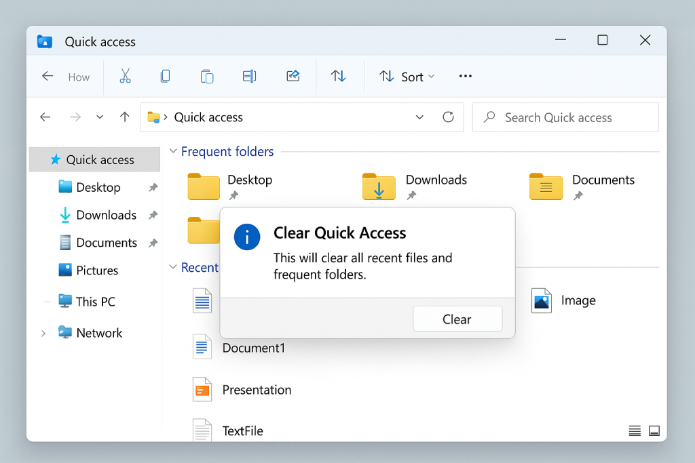The height and width of the screenshot is (463, 695).
Task: Click the Presentation file orange icon
Action: click(x=202, y=390)
